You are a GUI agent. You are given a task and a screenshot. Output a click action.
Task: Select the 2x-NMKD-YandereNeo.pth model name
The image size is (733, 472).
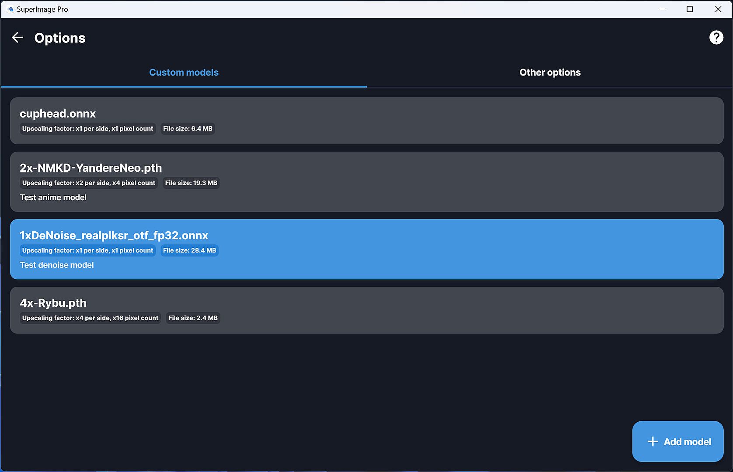91,168
